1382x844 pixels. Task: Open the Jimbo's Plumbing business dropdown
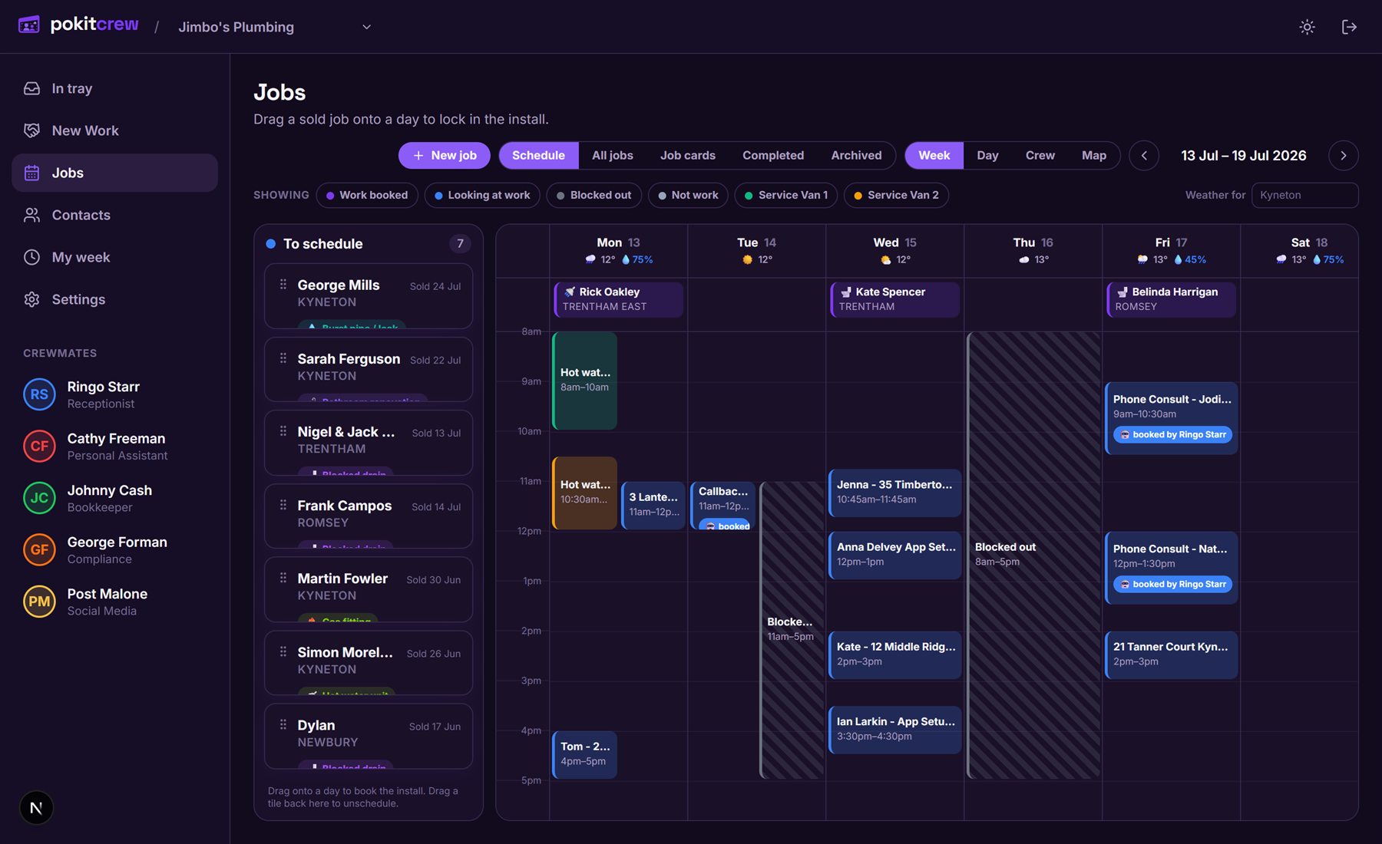(x=275, y=27)
